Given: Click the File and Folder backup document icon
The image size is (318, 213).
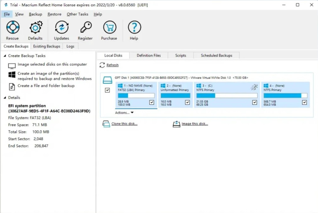Looking at the screenshot, I should (12, 87).
